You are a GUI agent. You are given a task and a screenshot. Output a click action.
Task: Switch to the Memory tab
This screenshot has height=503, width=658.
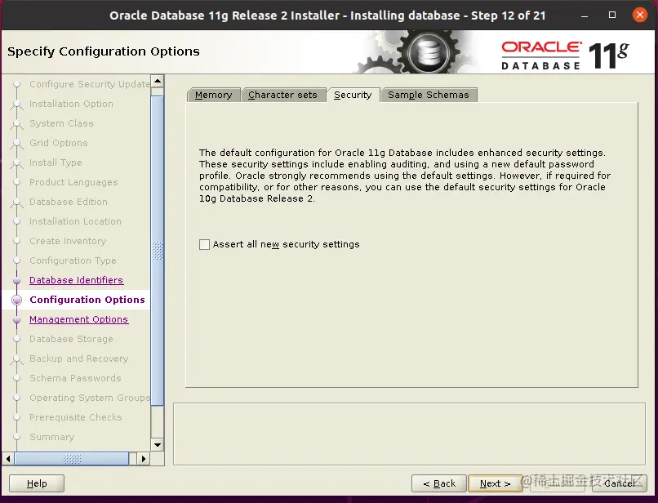214,95
